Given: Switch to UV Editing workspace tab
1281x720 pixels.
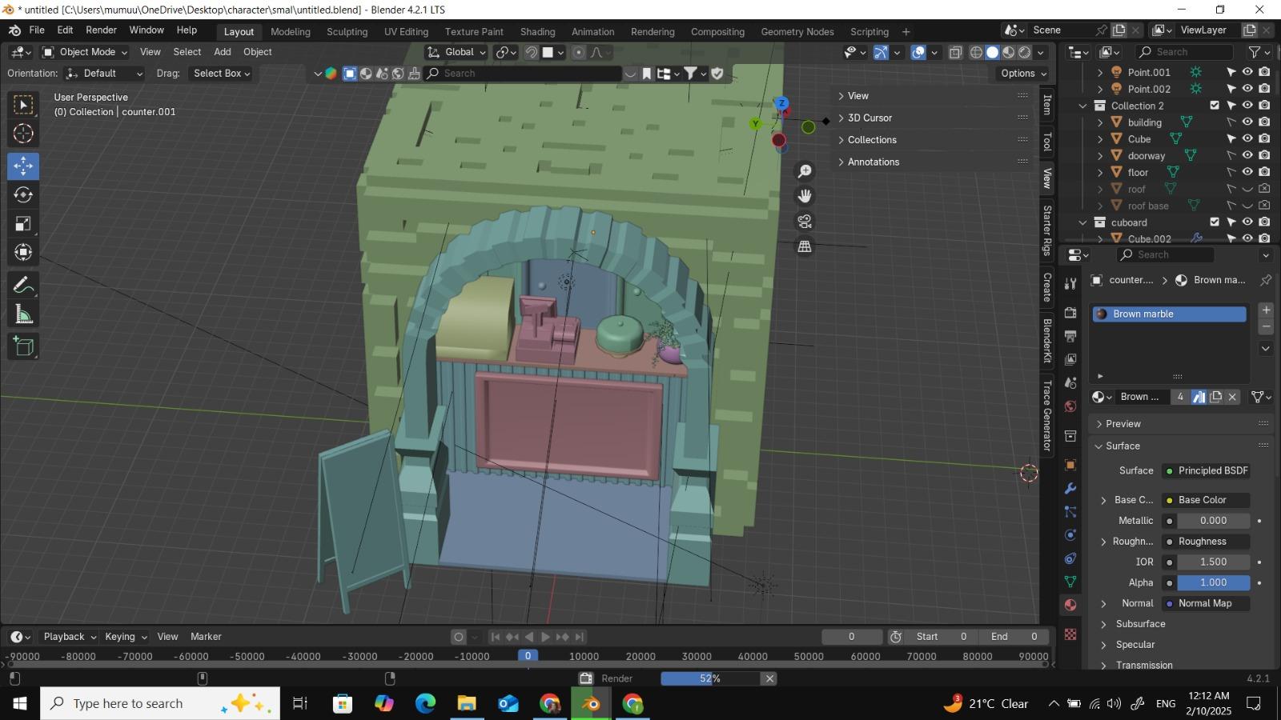Looking at the screenshot, I should point(406,32).
